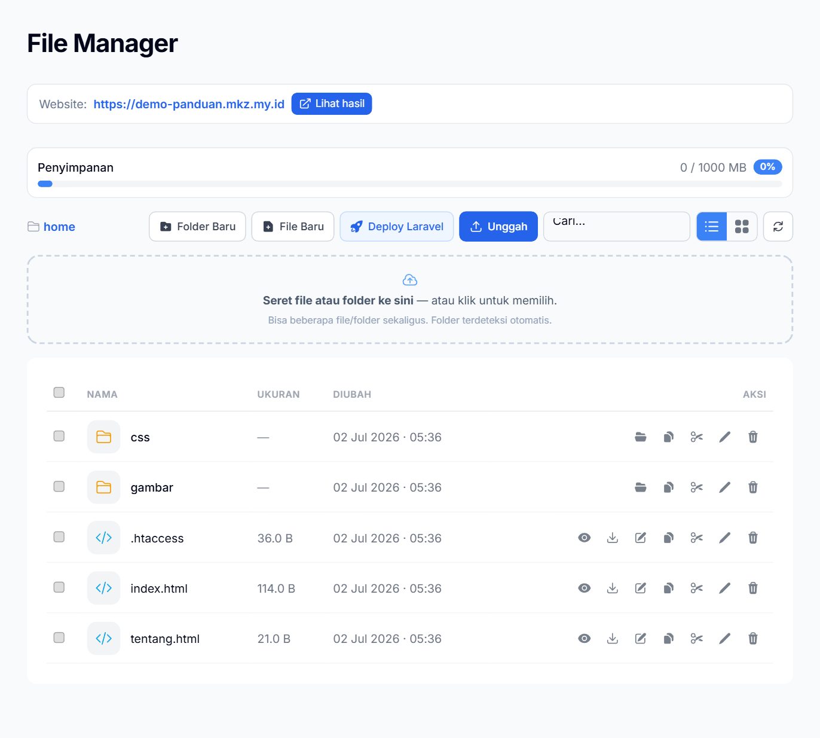Preview .htaccess with the eye icon

(585, 538)
